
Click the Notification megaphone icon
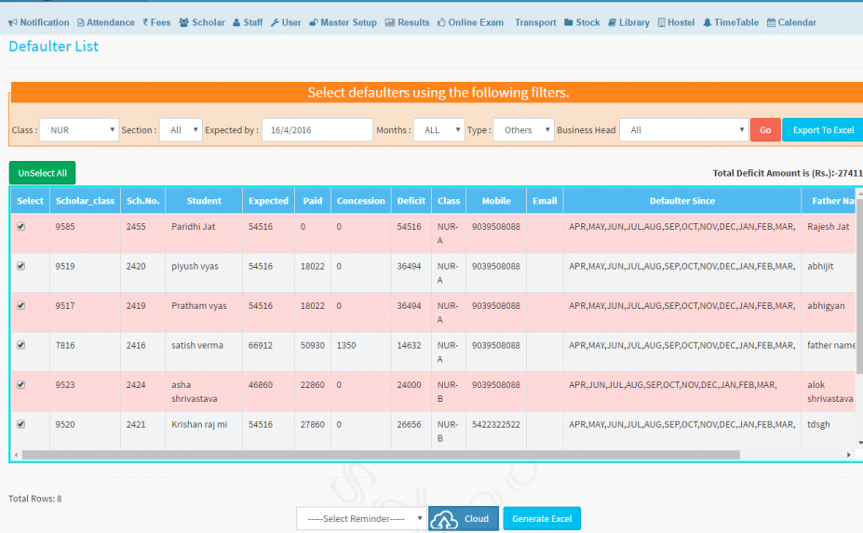click(13, 22)
